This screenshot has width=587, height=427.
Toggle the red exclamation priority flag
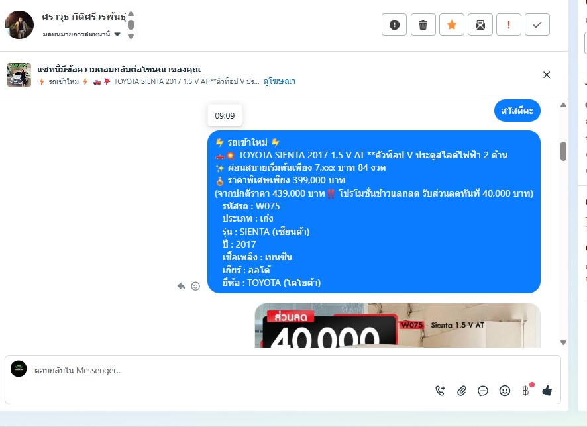pyautogui.click(x=508, y=24)
